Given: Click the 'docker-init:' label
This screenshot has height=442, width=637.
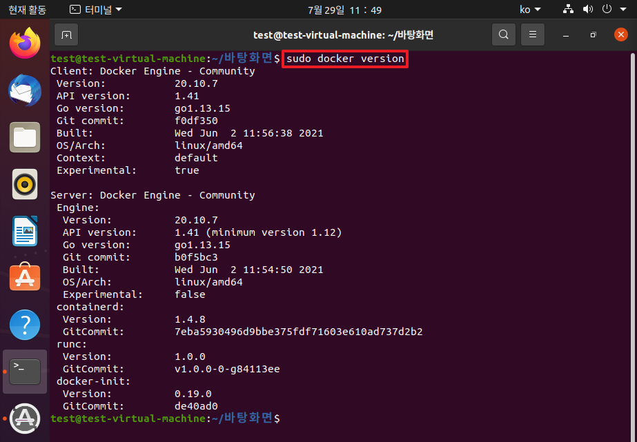Looking at the screenshot, I should click(x=93, y=381).
